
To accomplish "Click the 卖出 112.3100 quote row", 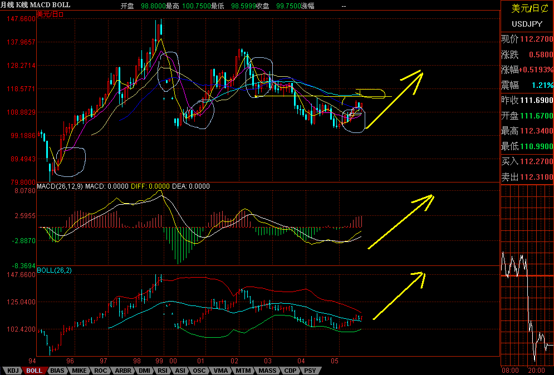I will [x=527, y=177].
